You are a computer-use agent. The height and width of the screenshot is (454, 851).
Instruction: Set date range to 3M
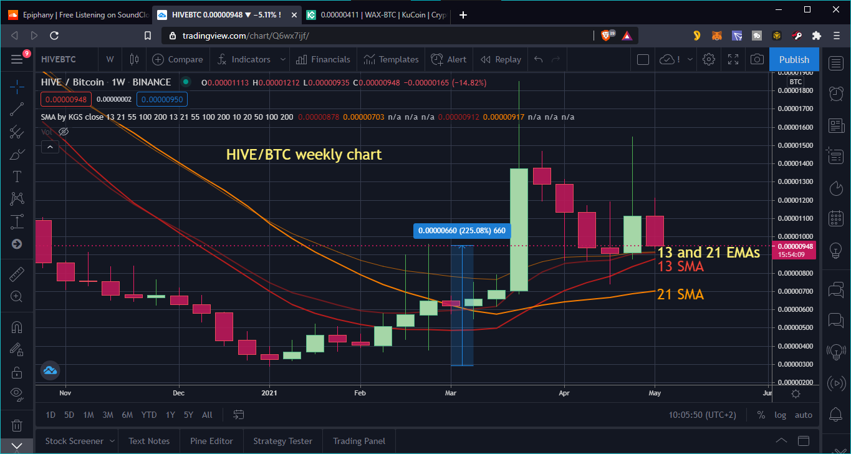108,415
